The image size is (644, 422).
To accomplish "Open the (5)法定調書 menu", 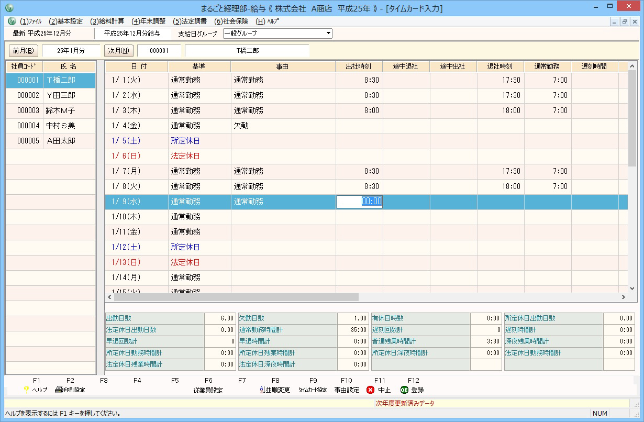I will point(190,21).
